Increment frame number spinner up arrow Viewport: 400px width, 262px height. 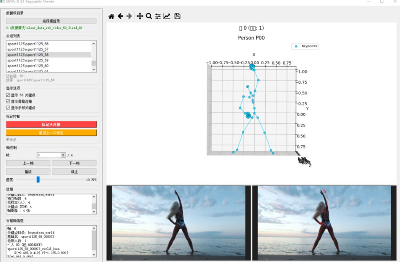[63, 154]
